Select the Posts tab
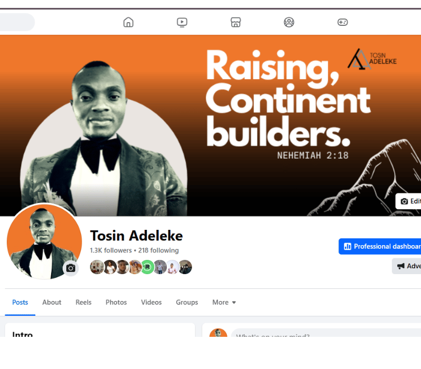 click(x=20, y=302)
